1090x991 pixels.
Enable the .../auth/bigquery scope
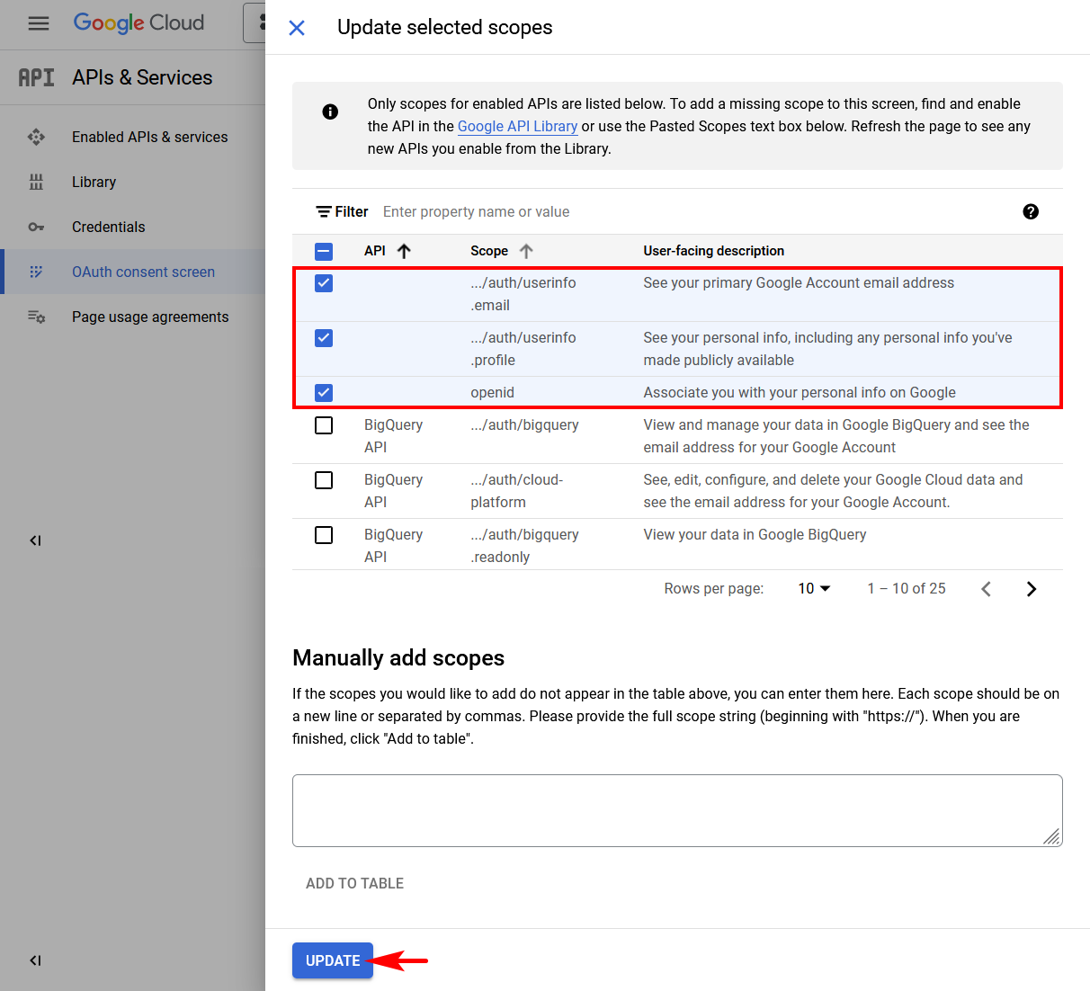point(323,424)
